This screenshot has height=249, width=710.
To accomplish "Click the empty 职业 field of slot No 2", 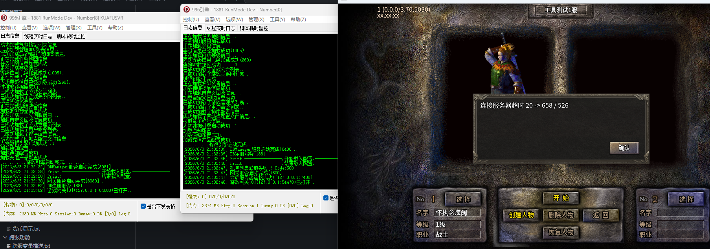I will point(680,235).
